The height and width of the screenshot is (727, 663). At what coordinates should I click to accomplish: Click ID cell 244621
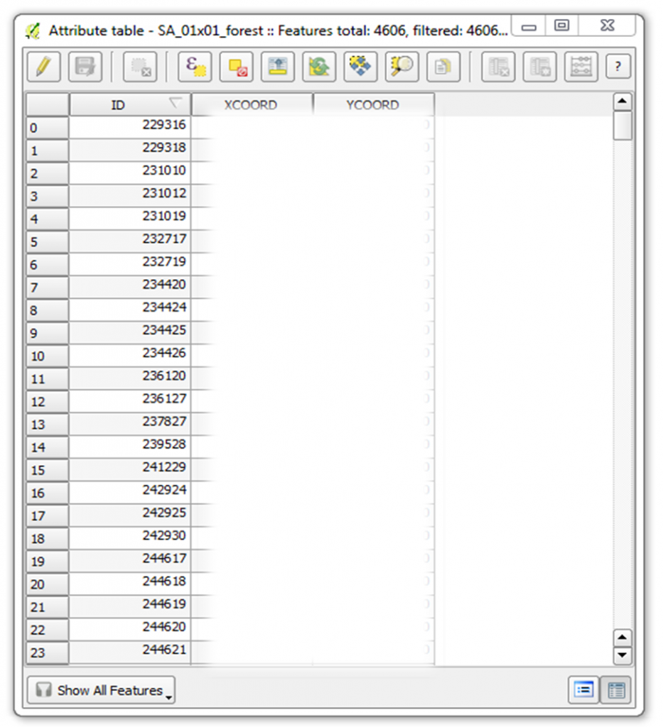(x=130, y=652)
